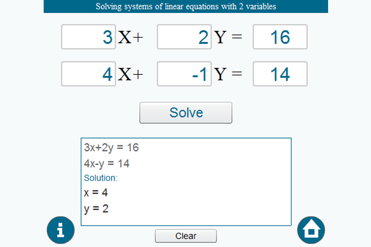The width and height of the screenshot is (371, 247).
Task: Select the 'x = 4' result line
Action: click(x=96, y=193)
